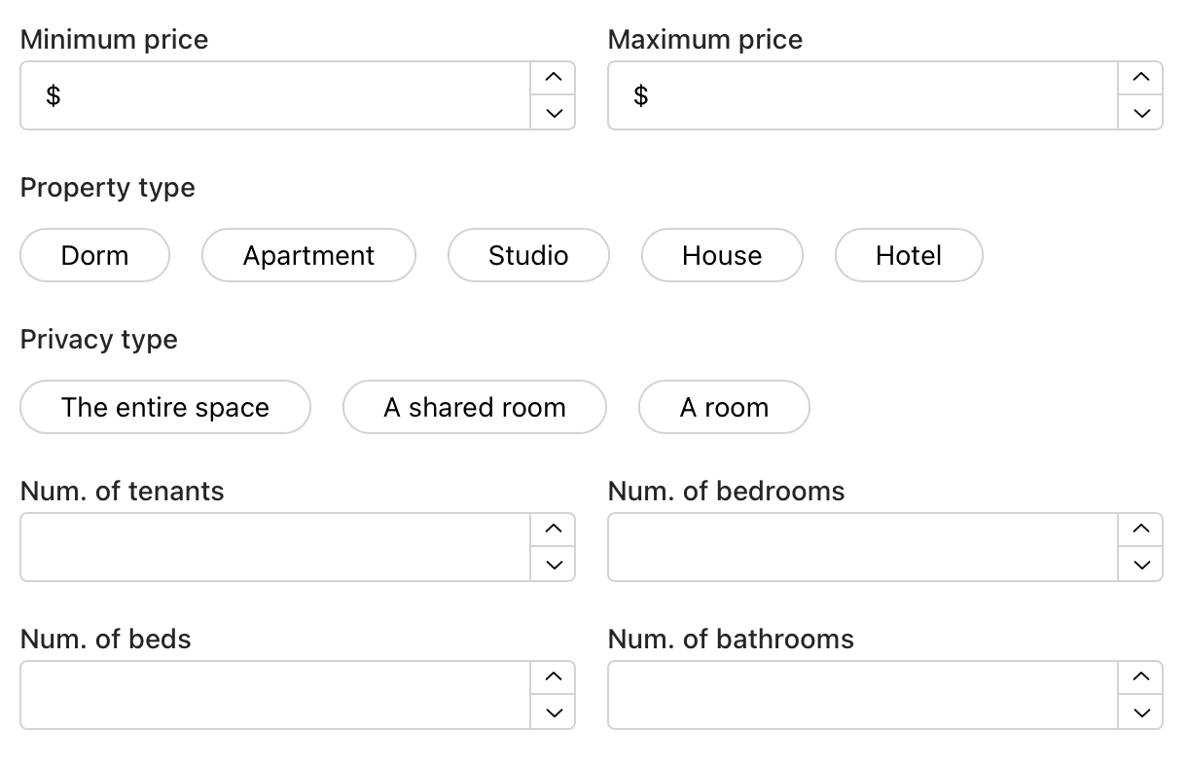Select the House property type
Viewport: 1187px width, 769px height.
[x=722, y=255]
